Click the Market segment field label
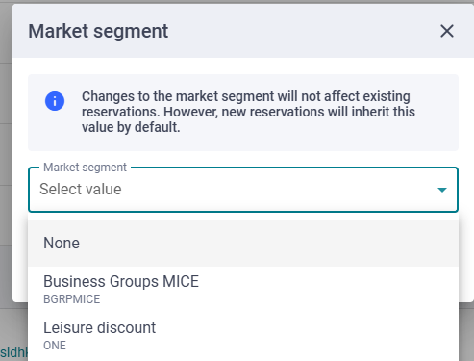Viewport: 474px width, 361px height. [x=85, y=168]
